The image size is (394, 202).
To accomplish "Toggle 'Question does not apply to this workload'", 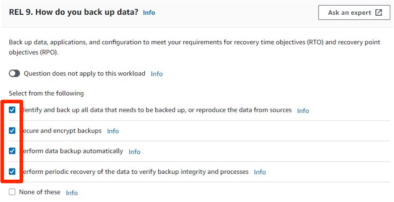I will click(14, 74).
